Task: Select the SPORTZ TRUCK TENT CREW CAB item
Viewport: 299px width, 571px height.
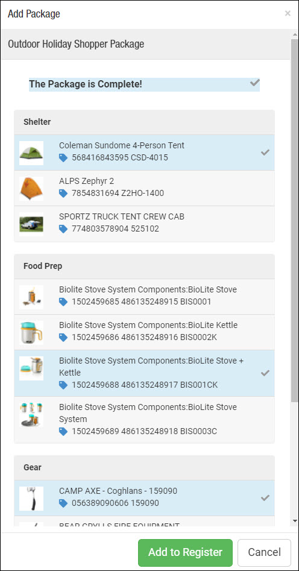Action: [144, 224]
